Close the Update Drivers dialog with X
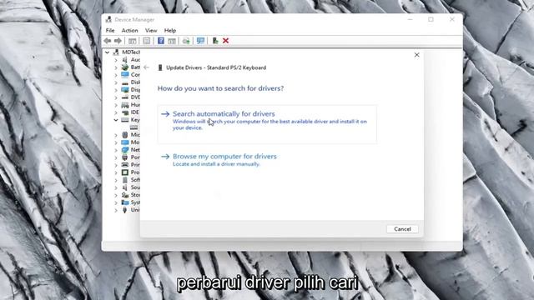 pos(416,55)
